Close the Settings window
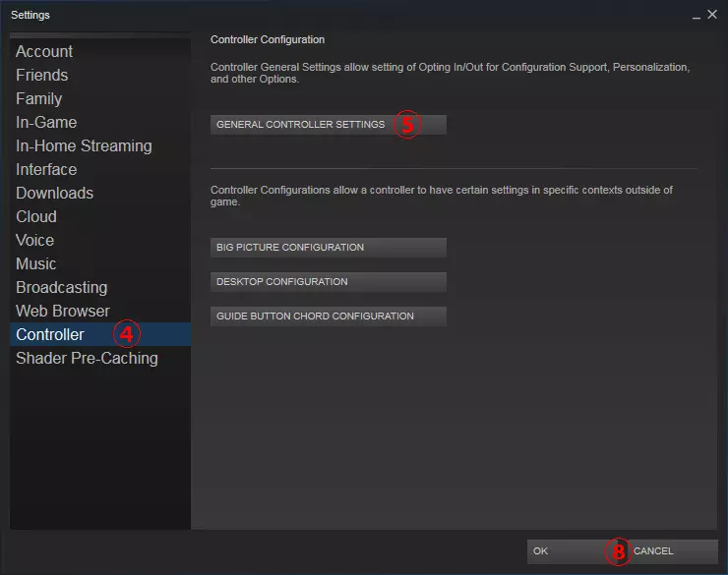This screenshot has width=728, height=575. coord(712,15)
